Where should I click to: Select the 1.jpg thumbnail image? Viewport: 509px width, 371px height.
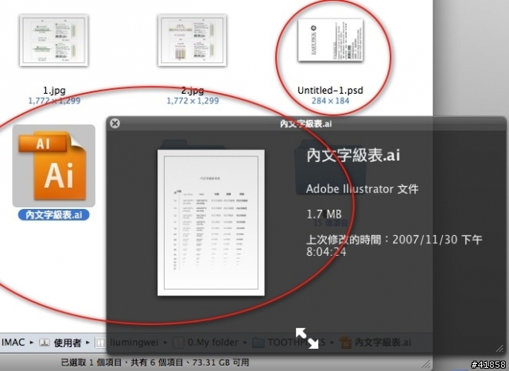point(54,41)
